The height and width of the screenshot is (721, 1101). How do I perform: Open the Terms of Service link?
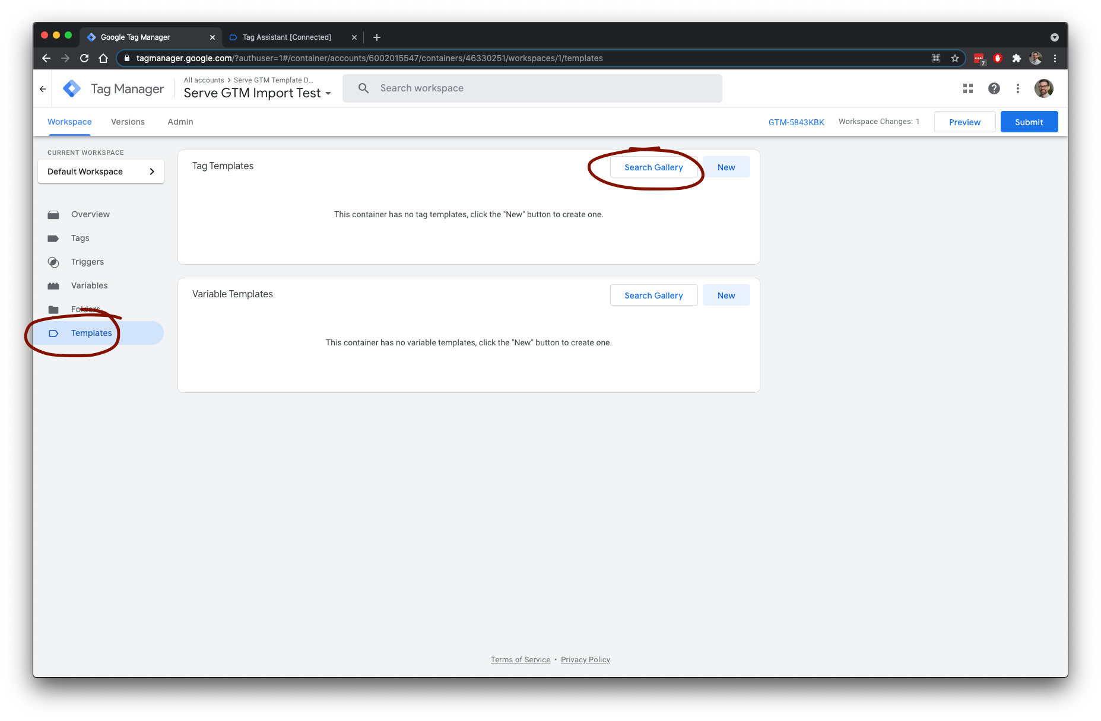pyautogui.click(x=520, y=659)
